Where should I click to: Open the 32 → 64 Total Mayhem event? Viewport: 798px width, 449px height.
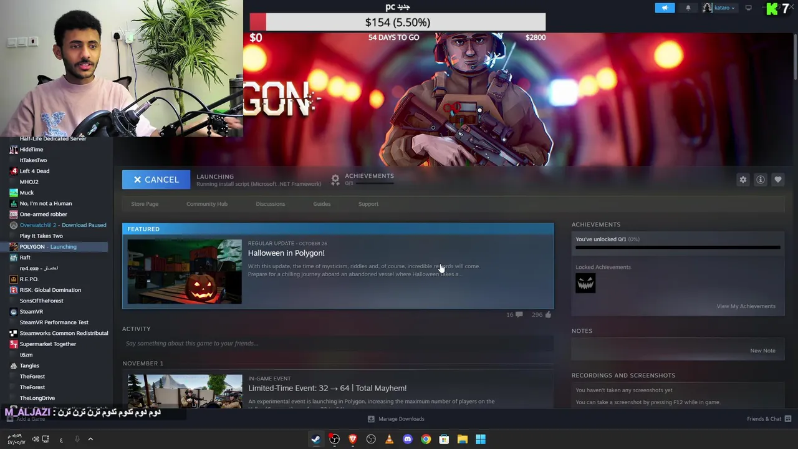pos(327,388)
